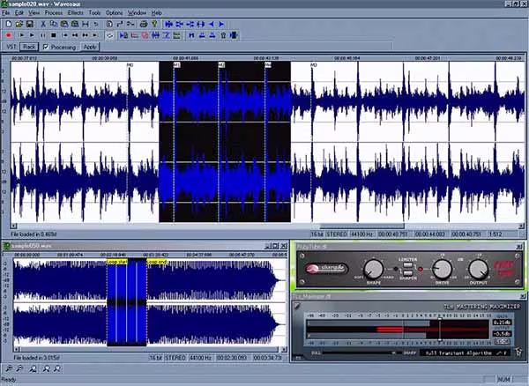Open the Transient Algorithm selector
This screenshot has height=386, width=529.
(466, 353)
